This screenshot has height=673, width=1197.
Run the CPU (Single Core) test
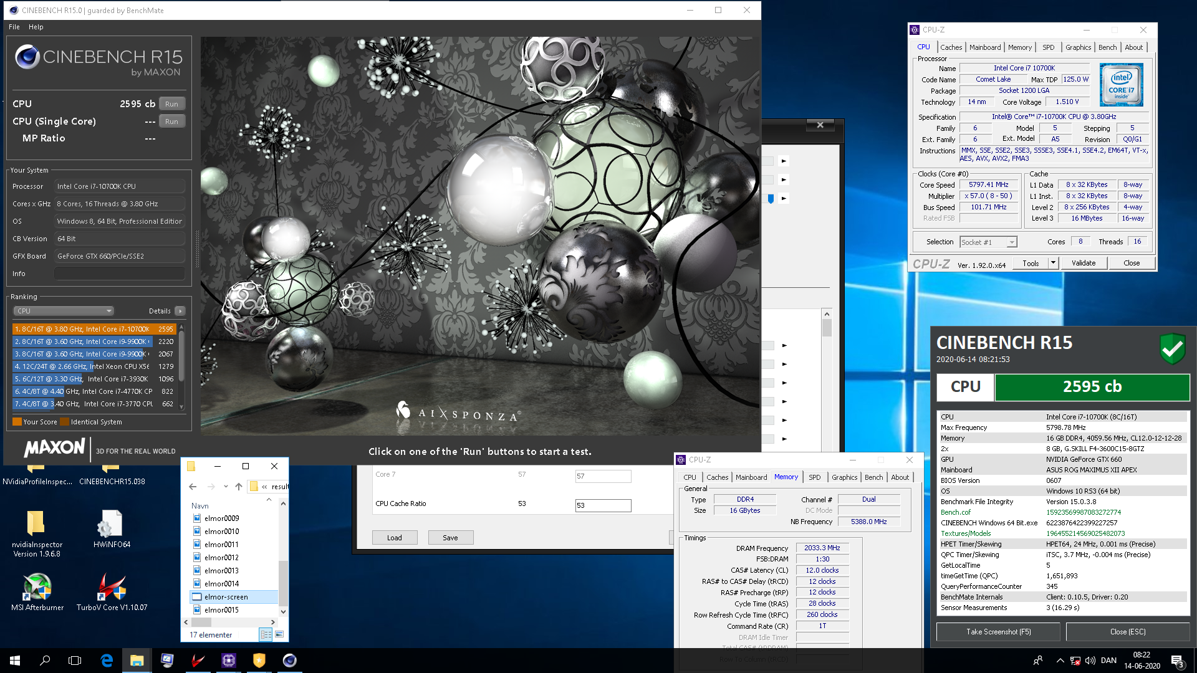tap(172, 122)
